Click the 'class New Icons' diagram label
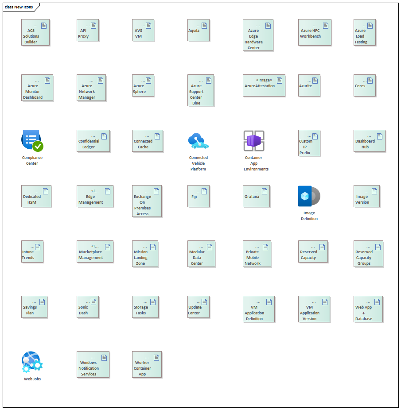Screen dimensions: 401x410 [x=19, y=7]
